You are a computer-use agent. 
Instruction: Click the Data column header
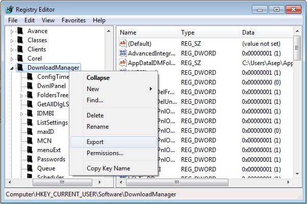[x=266, y=33]
